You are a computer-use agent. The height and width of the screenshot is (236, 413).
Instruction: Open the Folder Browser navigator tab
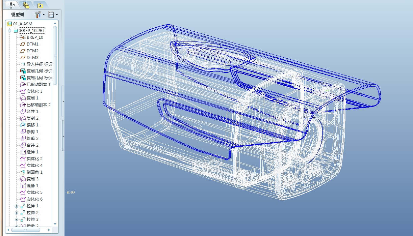26,5
